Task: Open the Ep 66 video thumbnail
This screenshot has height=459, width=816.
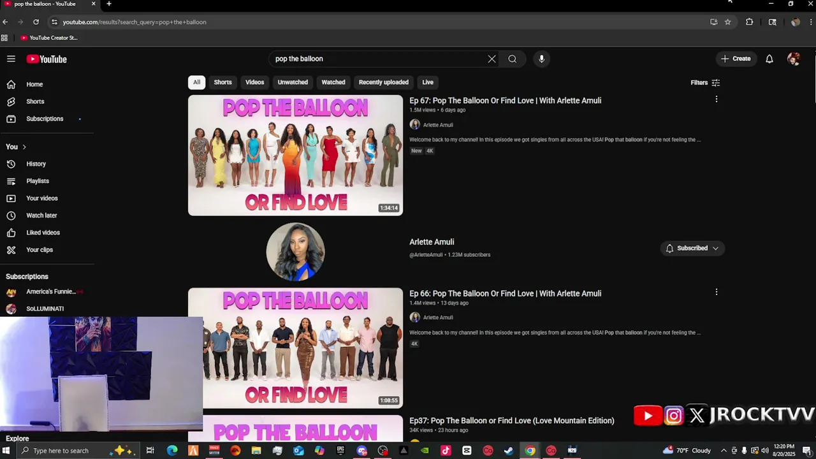Action: click(x=295, y=348)
